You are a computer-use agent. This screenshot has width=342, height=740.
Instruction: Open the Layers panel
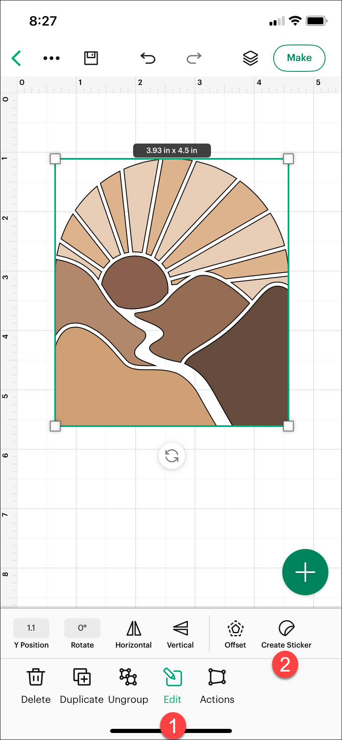pyautogui.click(x=250, y=58)
